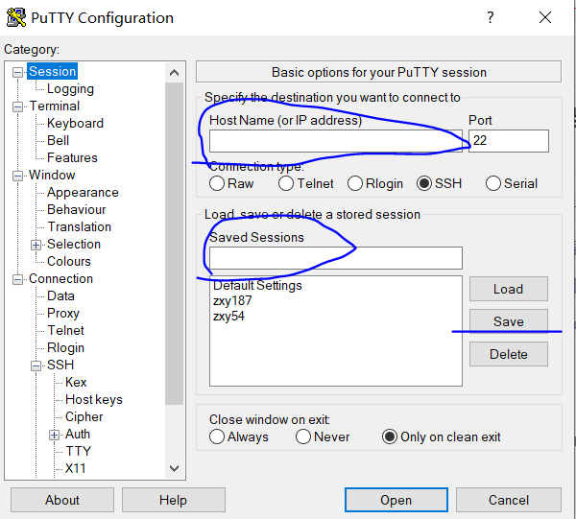The image size is (576, 519).
Task: Open the Kex category
Action: click(x=76, y=382)
